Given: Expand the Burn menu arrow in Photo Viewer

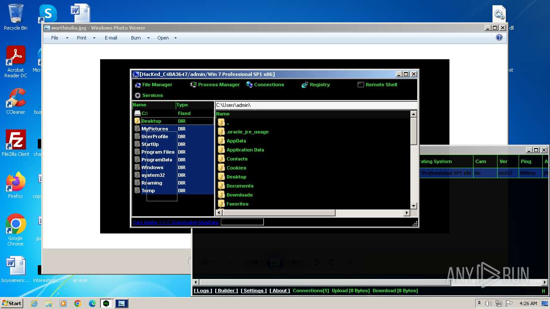Looking at the screenshot, I should [148, 38].
